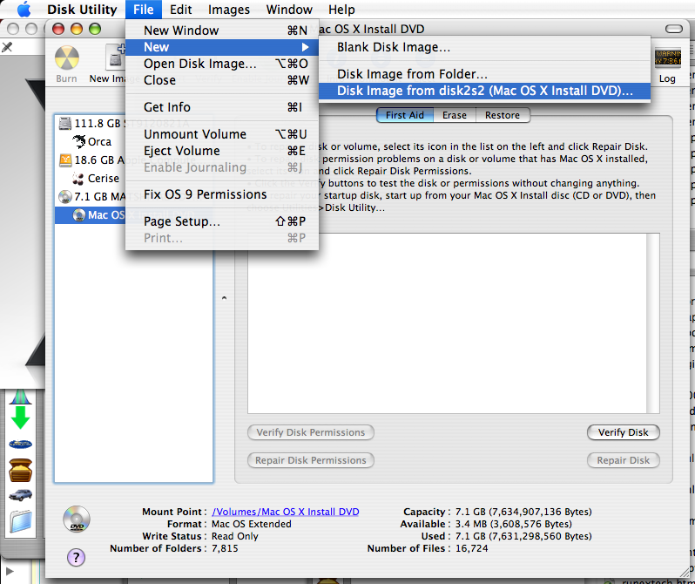Choose Disk Image from disk2s2 (Mac OS X Install DVD)
695x584 pixels.
click(484, 91)
